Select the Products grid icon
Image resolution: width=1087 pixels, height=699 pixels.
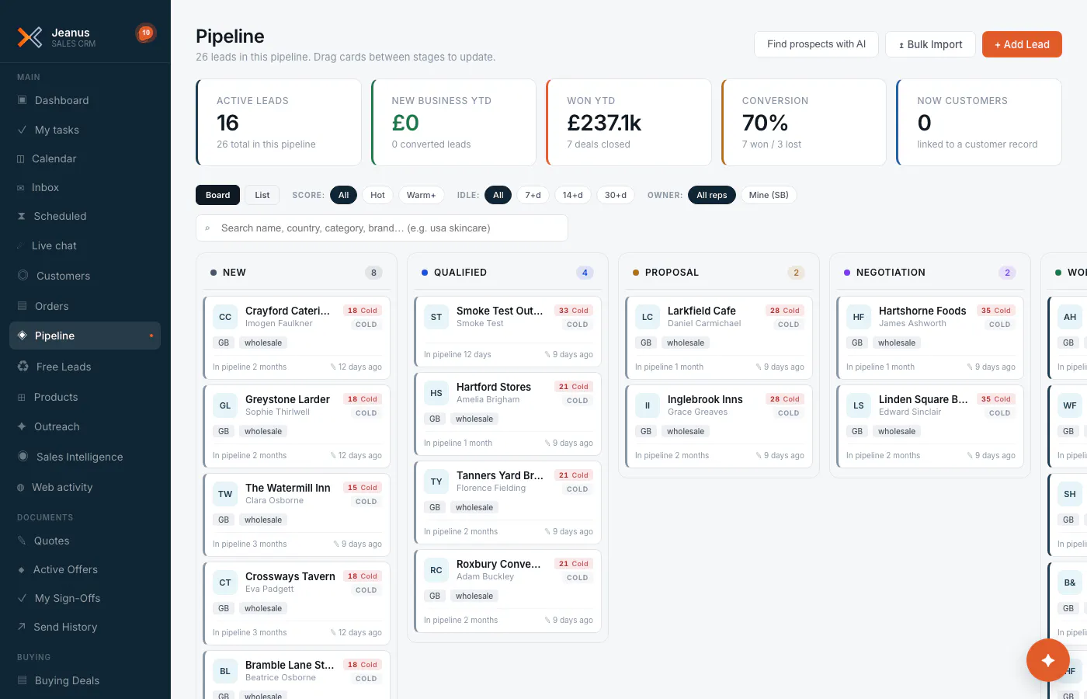click(x=22, y=397)
